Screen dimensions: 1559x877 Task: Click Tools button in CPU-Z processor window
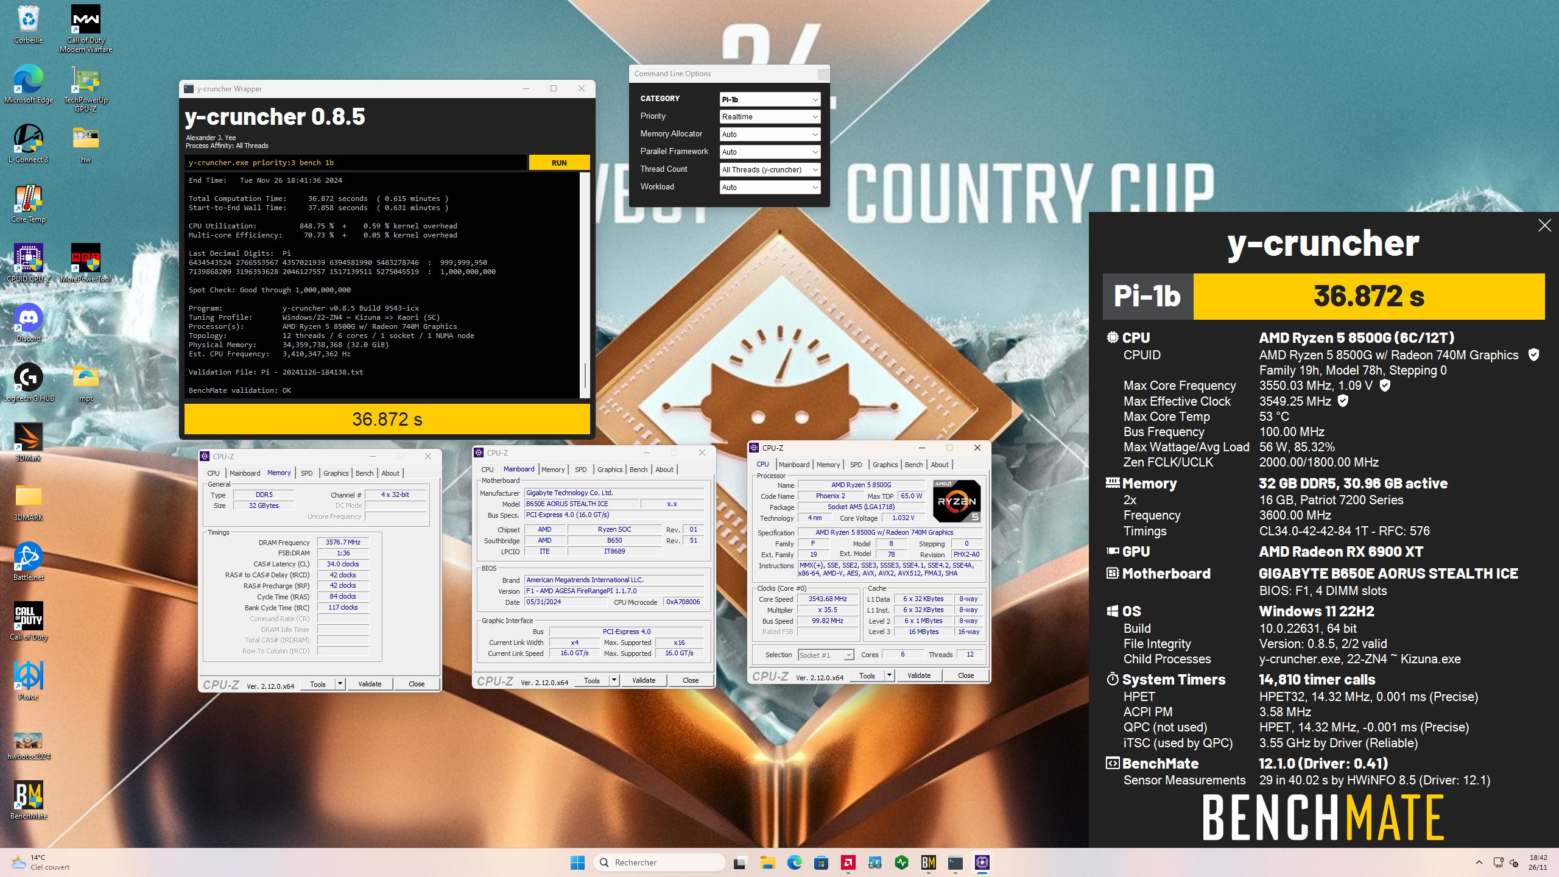tap(867, 675)
